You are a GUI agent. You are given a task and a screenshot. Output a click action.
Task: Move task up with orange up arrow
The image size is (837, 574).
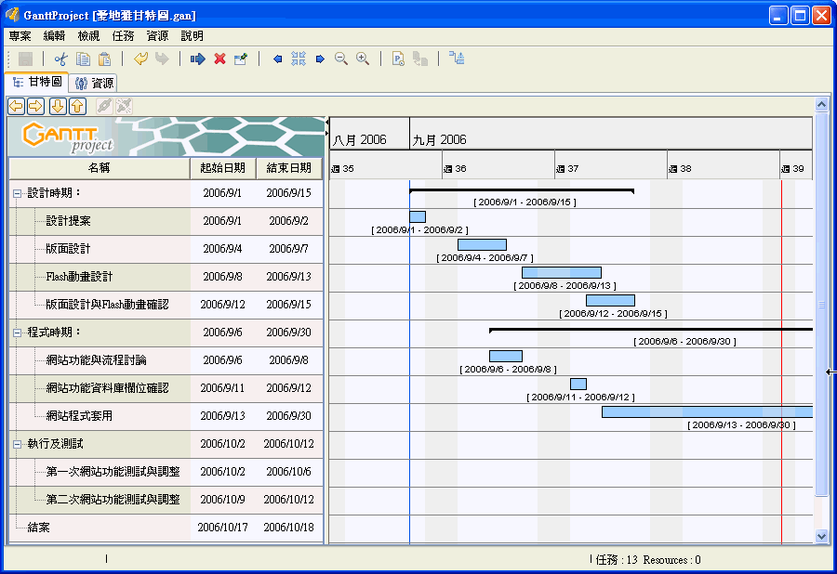pyautogui.click(x=77, y=106)
